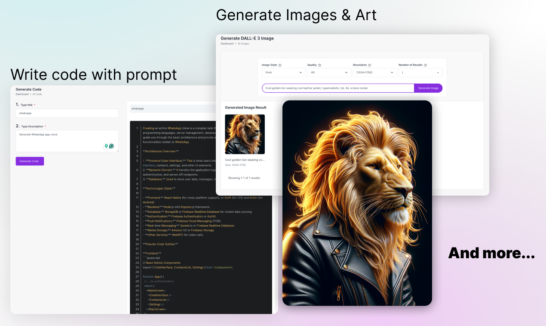The height and width of the screenshot is (326, 546).
Task: Open help icon next to Number of Results
Action: [x=425, y=65]
